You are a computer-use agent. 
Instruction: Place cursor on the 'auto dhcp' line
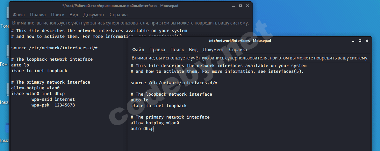(142, 129)
